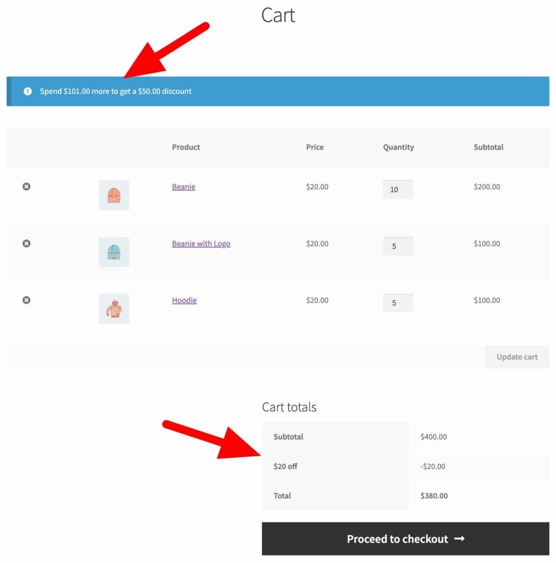Open the Hoodie product link

[x=184, y=300]
